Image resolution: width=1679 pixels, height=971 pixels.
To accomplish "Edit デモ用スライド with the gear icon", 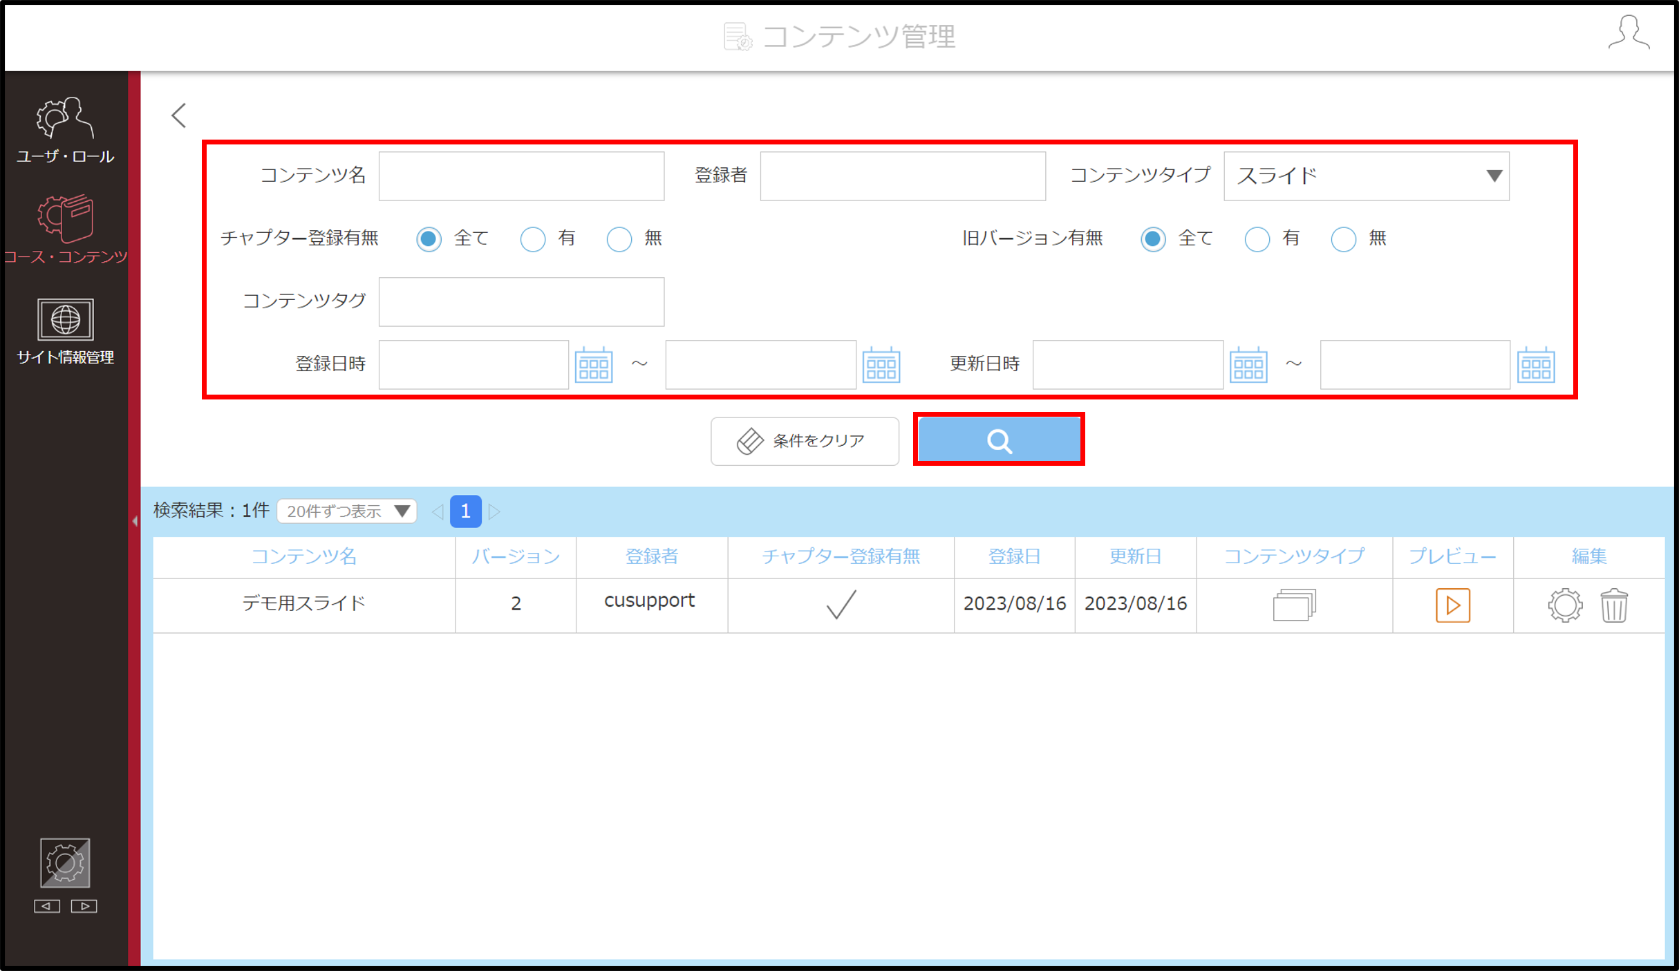I will coord(1565,605).
